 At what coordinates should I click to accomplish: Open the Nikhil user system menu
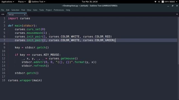pos(173,2)
